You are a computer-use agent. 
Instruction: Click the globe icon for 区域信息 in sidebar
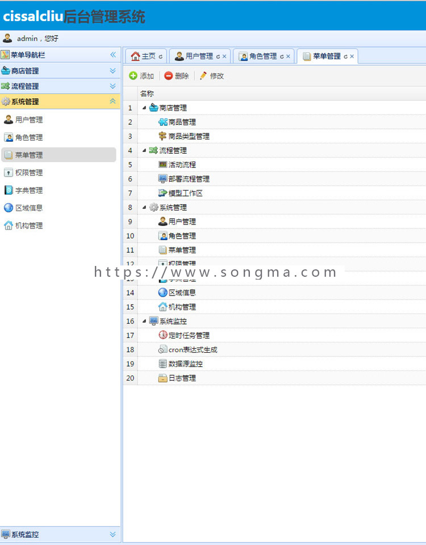[x=9, y=208]
